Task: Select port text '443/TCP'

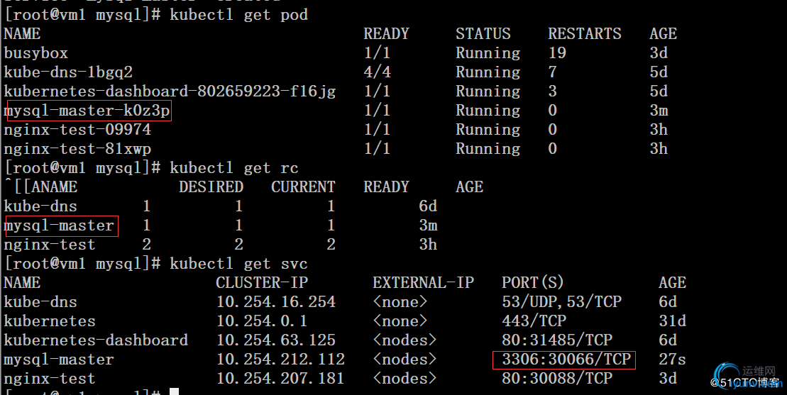Action: tap(534, 321)
